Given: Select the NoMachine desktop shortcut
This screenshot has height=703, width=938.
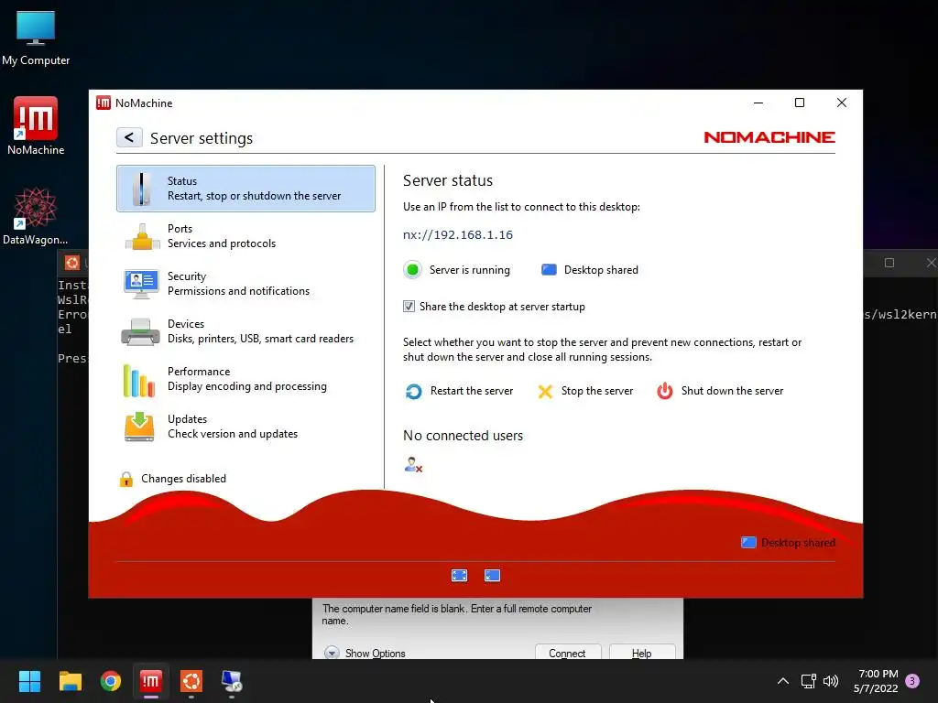Looking at the screenshot, I should tap(36, 126).
